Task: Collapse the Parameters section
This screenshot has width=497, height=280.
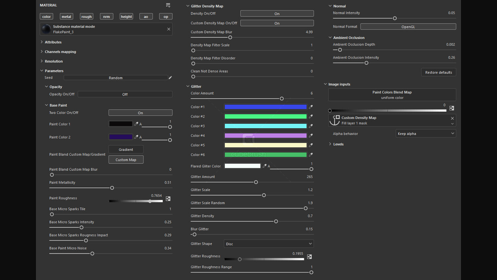Action: click(42, 71)
